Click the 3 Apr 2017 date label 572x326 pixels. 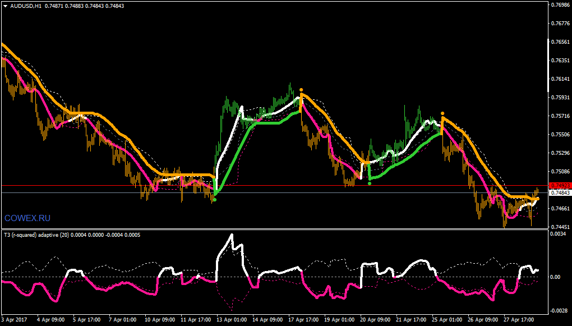(15, 319)
